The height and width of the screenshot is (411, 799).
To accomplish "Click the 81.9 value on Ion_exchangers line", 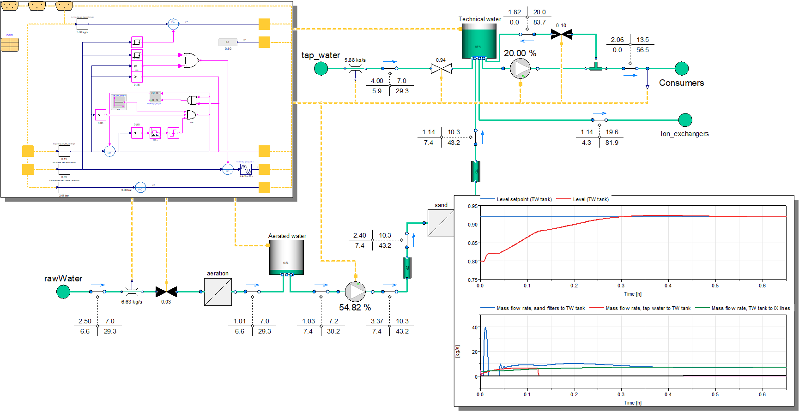I will pyautogui.click(x=612, y=143).
